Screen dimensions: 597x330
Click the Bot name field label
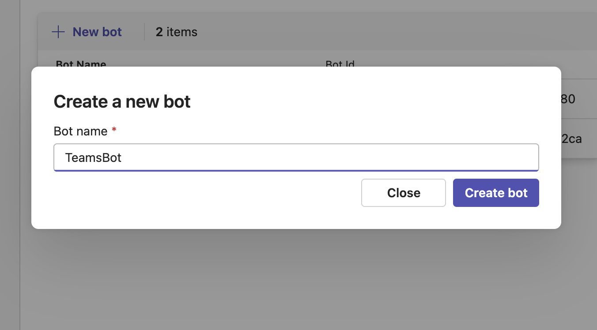point(81,131)
